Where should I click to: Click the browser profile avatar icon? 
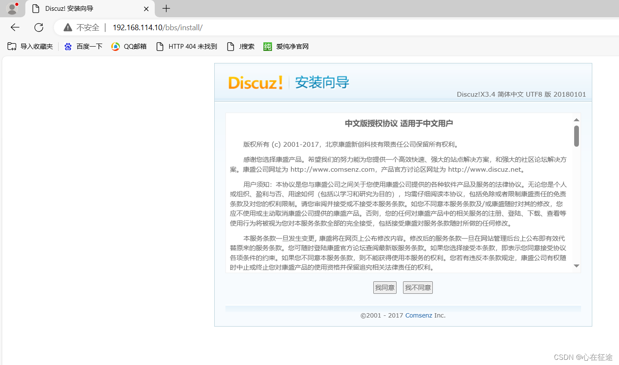coord(12,8)
